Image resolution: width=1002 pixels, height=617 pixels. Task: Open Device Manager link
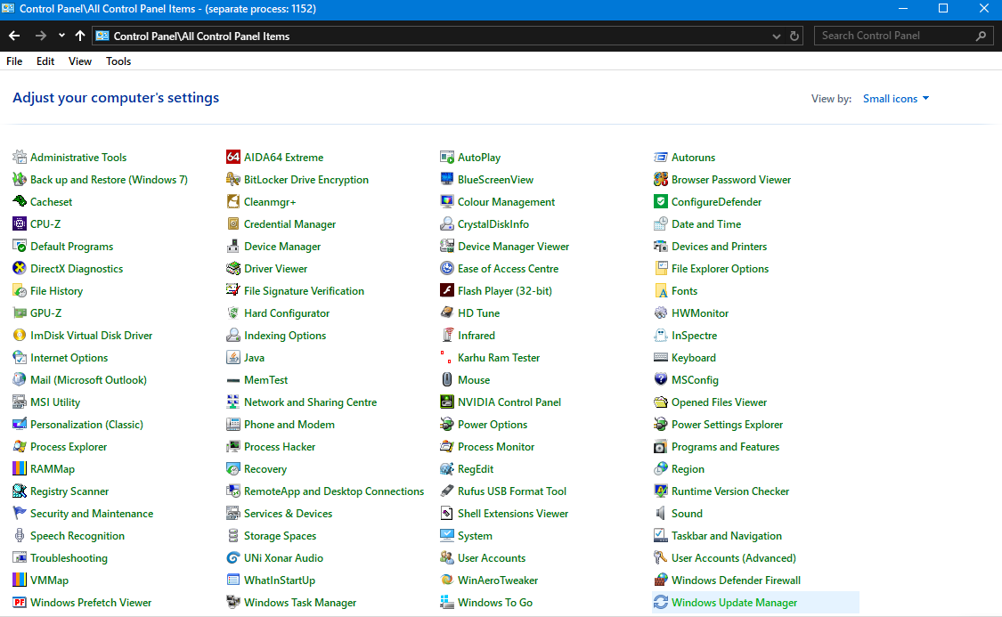click(282, 247)
